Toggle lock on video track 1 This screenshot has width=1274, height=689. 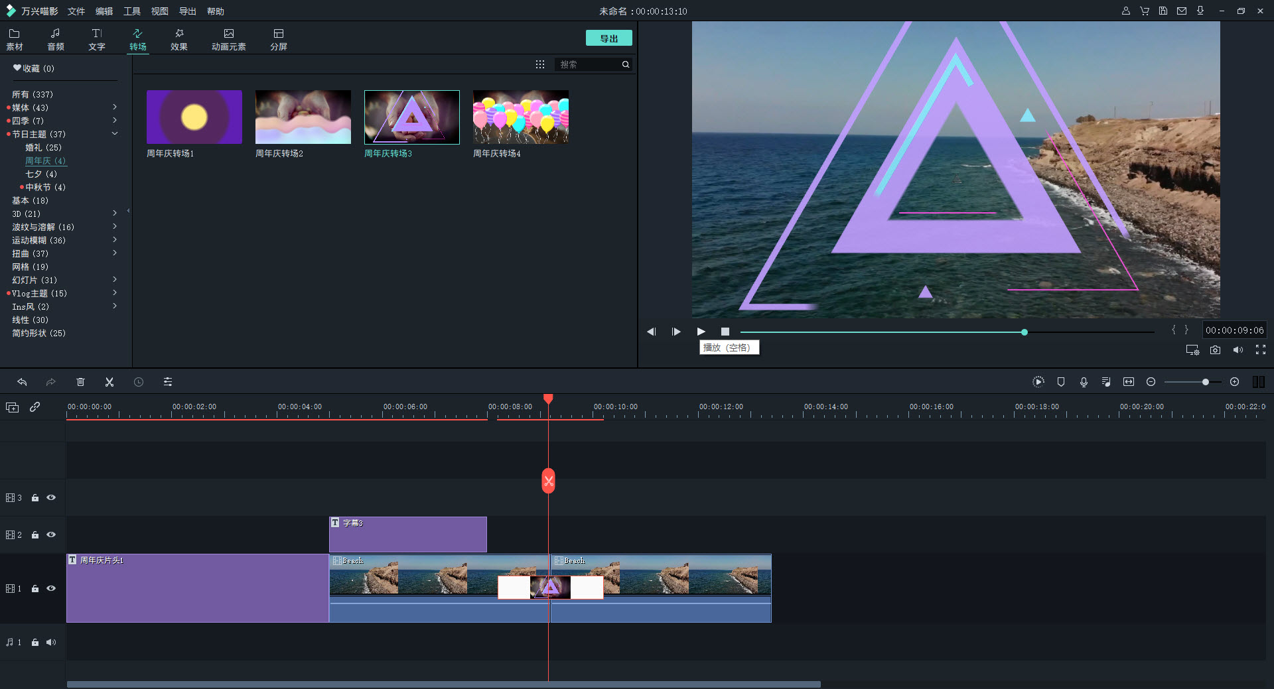(x=35, y=589)
